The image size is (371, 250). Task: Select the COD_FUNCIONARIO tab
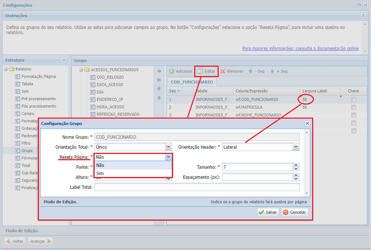[x=192, y=82]
